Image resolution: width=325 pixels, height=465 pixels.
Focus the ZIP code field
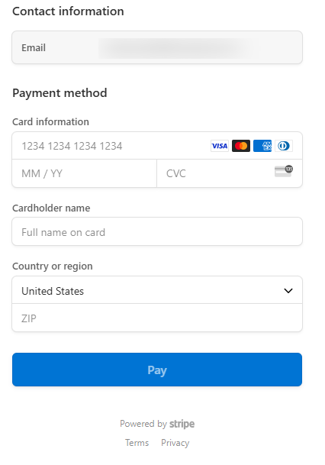(157, 318)
